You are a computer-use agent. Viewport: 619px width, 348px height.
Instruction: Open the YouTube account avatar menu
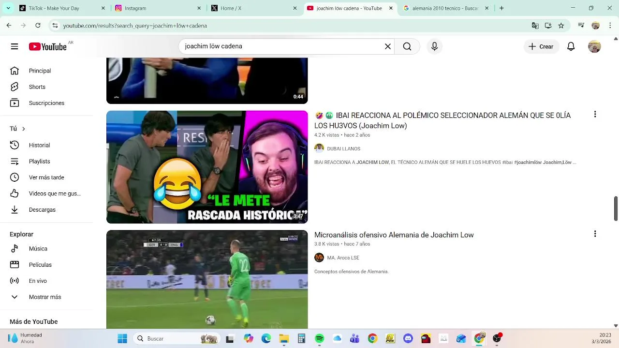point(594,46)
